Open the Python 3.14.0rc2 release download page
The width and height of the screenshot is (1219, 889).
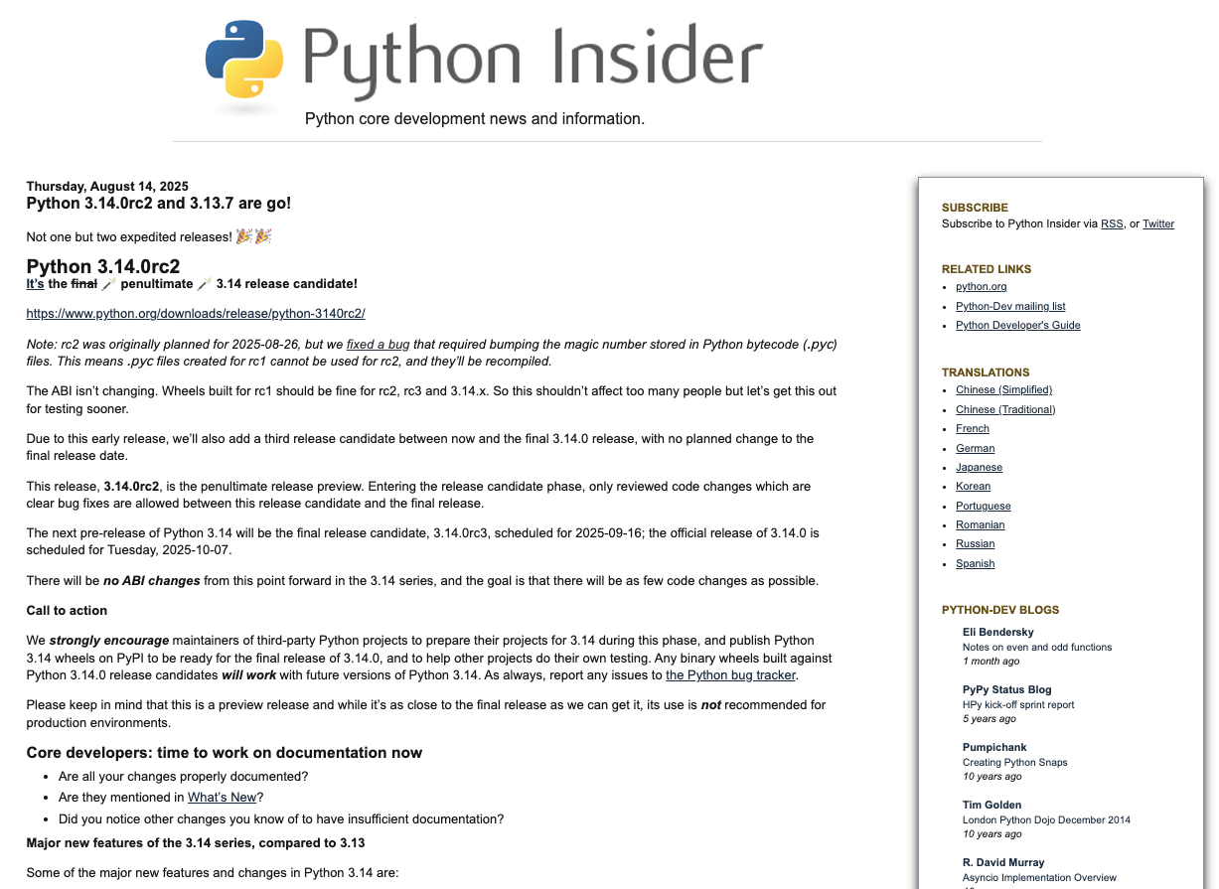click(x=196, y=313)
